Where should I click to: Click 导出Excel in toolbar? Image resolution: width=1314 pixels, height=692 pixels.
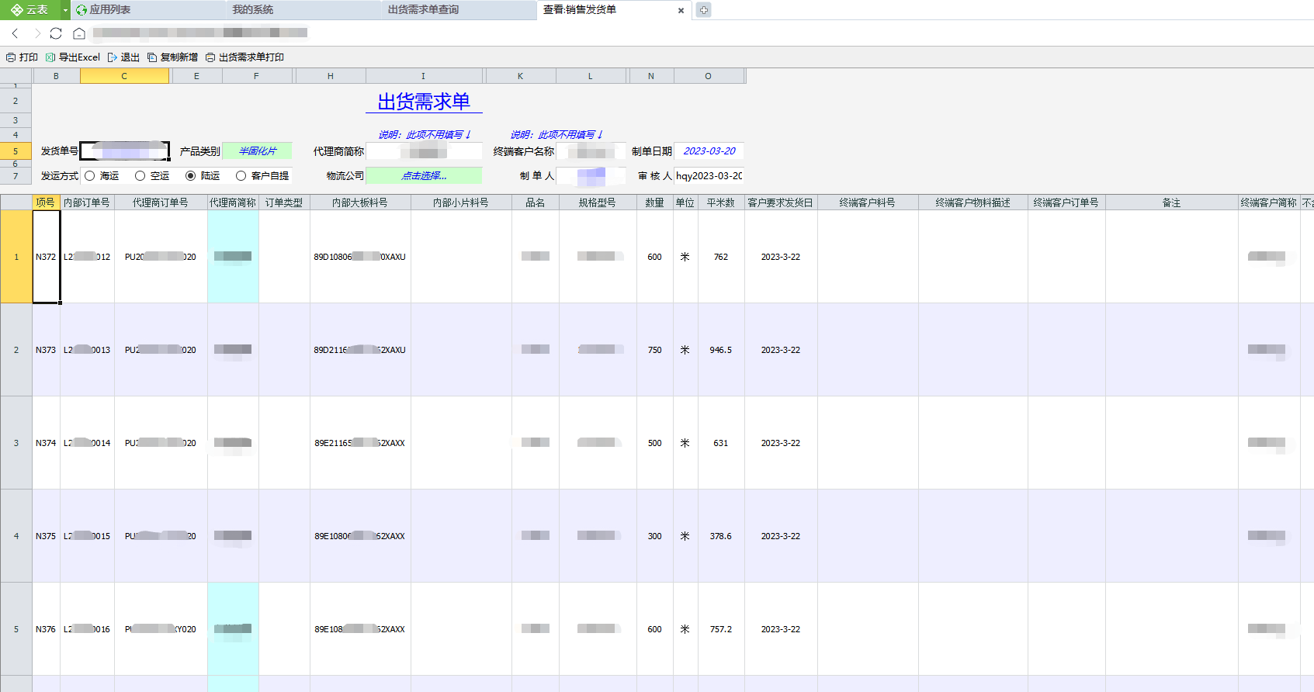(x=73, y=57)
